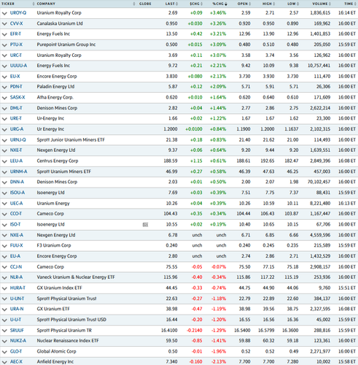Screen dimensions: 358x365
Task: Sort by the Company column header
Action: [x=46, y=4]
